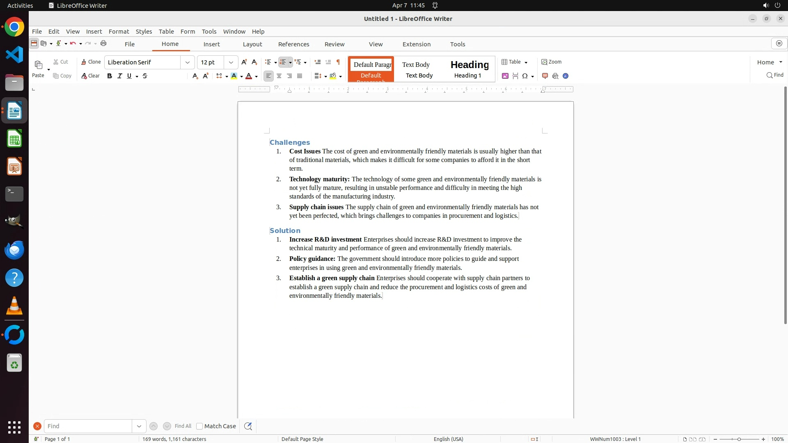788x443 pixels.
Task: Open the Table dropdown arrow
Action: coord(526,62)
